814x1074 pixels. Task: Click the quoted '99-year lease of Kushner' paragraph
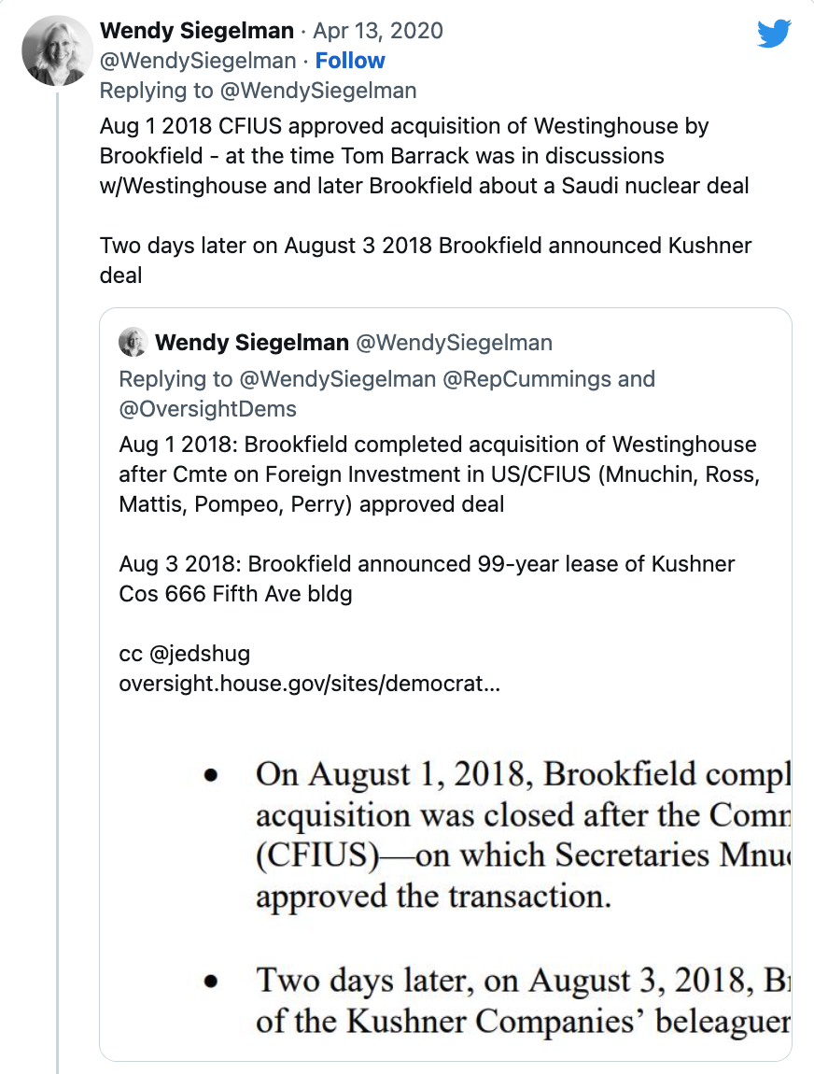427,579
